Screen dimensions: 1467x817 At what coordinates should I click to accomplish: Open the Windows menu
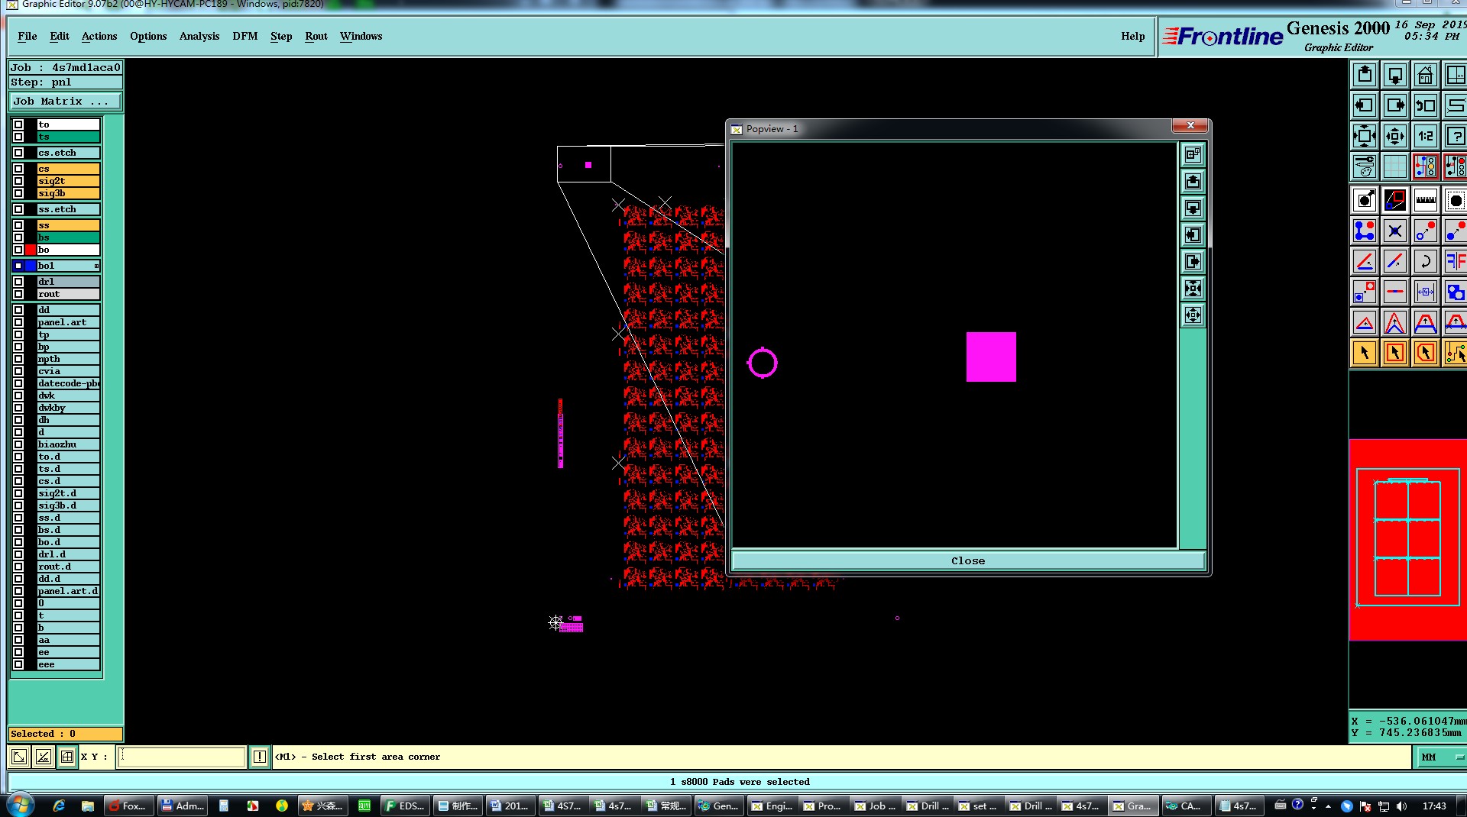pyautogui.click(x=361, y=36)
